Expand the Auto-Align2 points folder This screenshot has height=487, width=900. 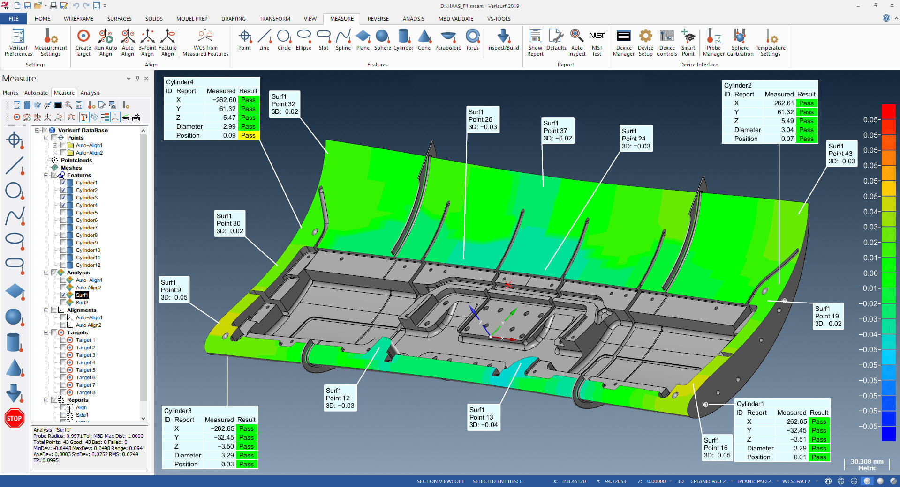click(x=55, y=153)
